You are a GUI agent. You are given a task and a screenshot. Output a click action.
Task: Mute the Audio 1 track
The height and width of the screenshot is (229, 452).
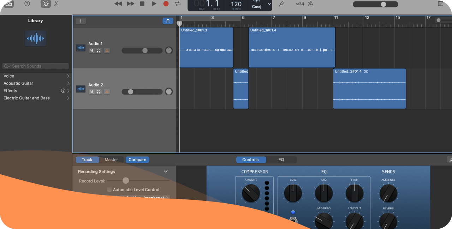[x=92, y=51]
